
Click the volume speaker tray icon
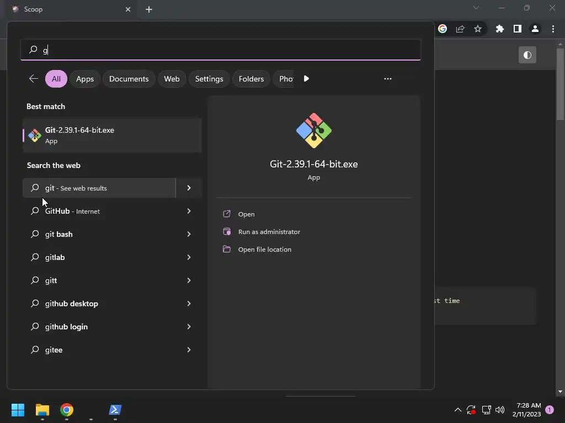point(500,410)
